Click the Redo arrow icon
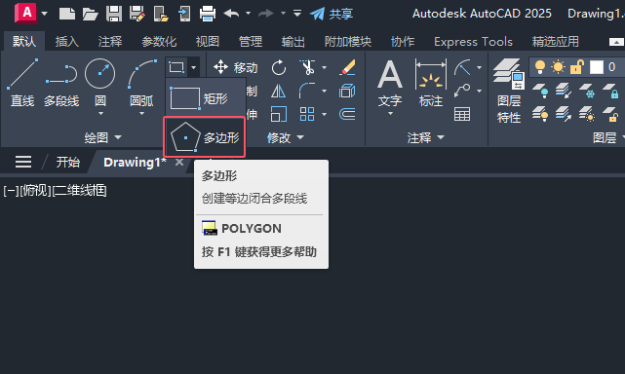This screenshot has height=374, width=625. coord(266,14)
